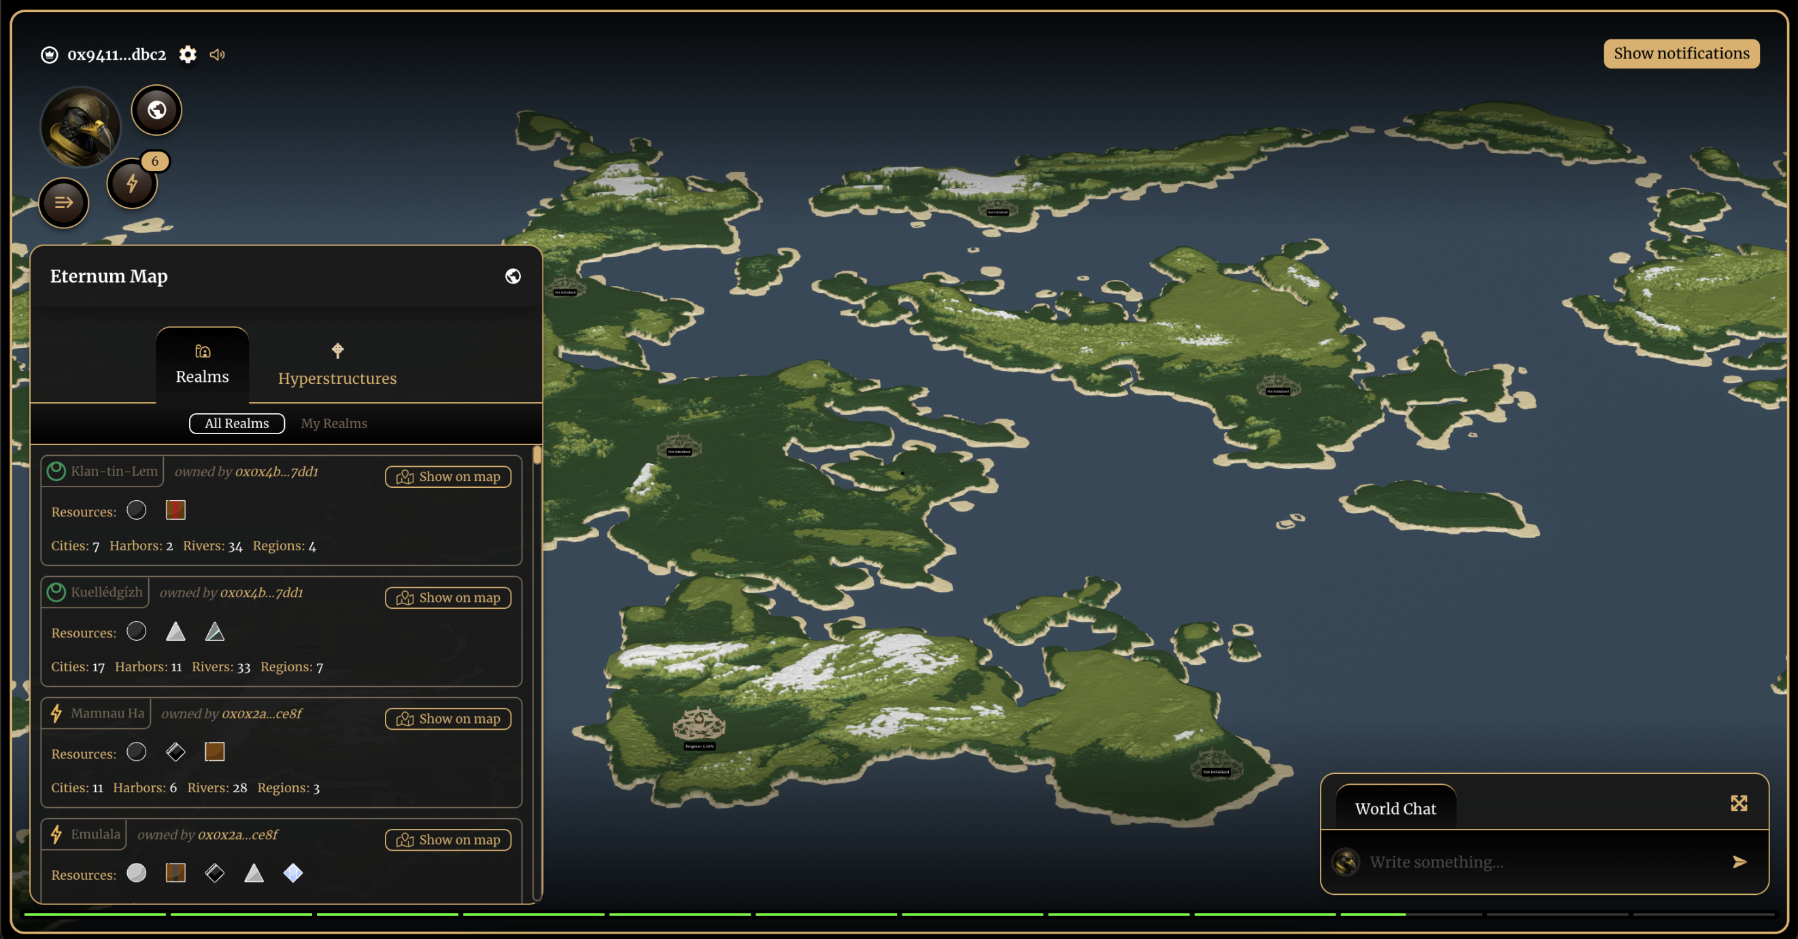Expand the World Chat window
The image size is (1798, 939).
pos(1738,804)
